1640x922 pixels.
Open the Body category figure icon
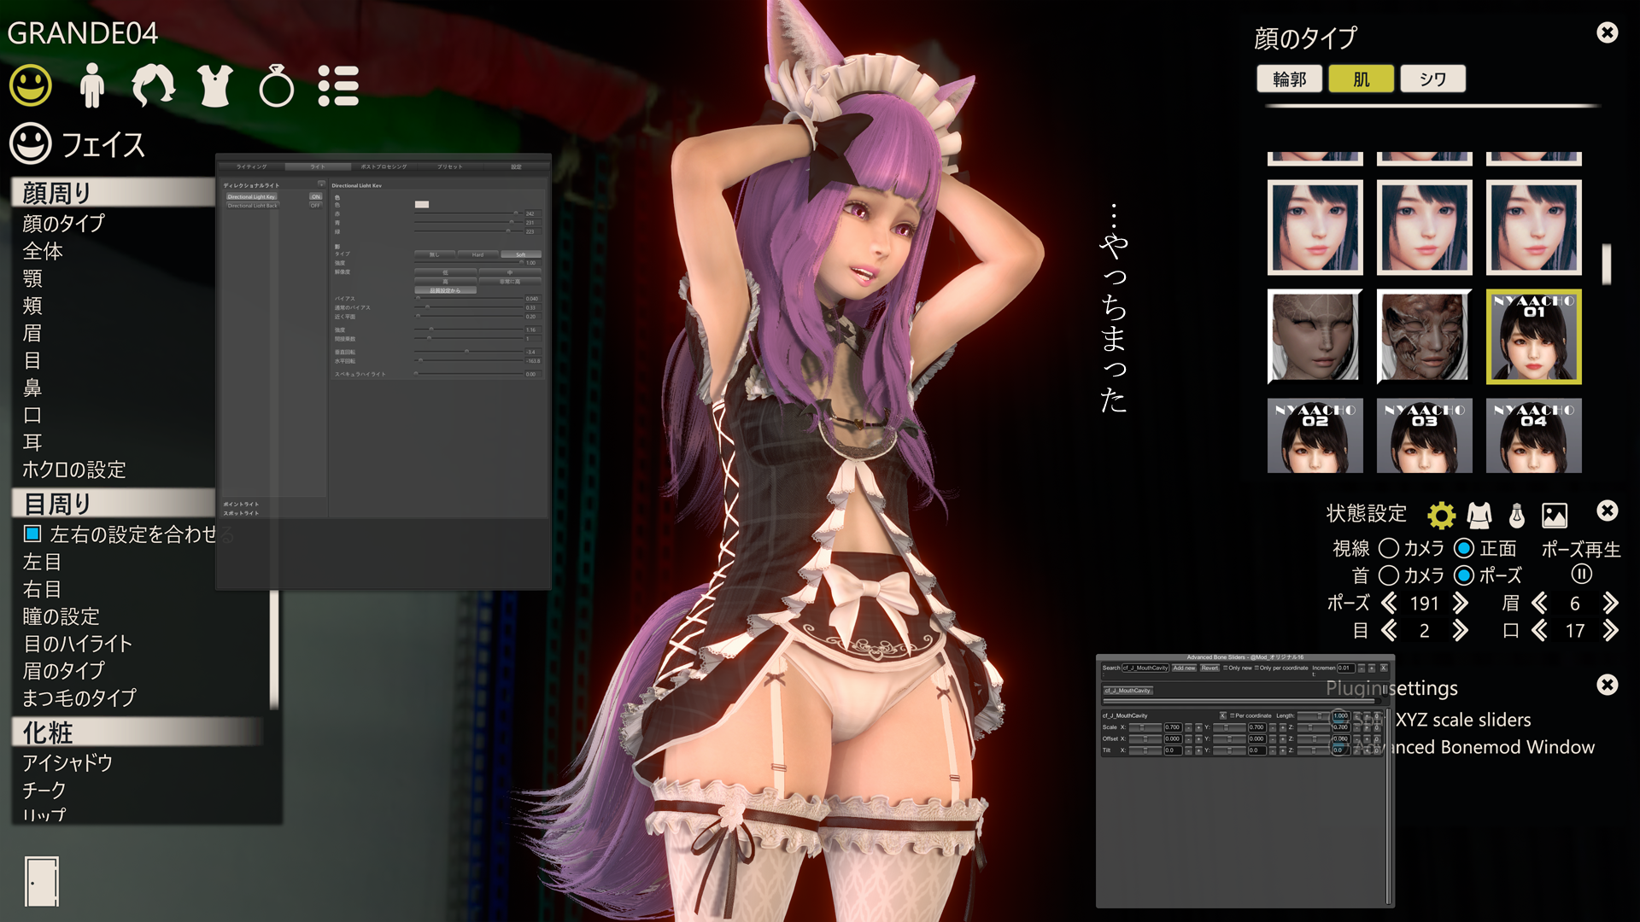click(91, 85)
